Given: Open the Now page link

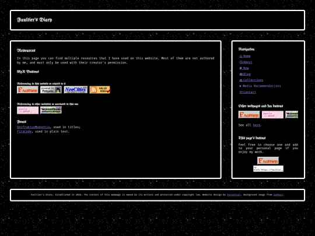Looking at the screenshot, I should click(244, 68).
